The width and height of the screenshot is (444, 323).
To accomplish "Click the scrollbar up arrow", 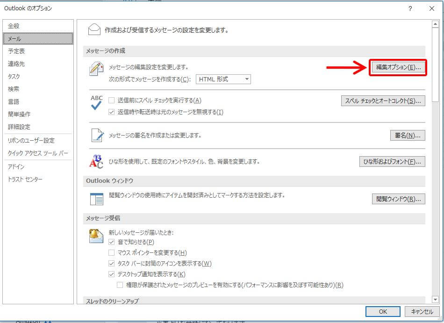I will coord(436,24).
